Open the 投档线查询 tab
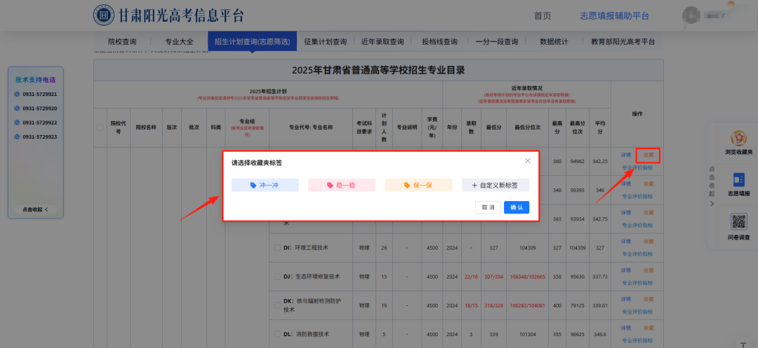 coord(439,42)
